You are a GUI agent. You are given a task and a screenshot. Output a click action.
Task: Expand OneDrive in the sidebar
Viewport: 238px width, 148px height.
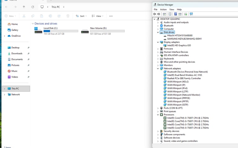tap(4, 36)
